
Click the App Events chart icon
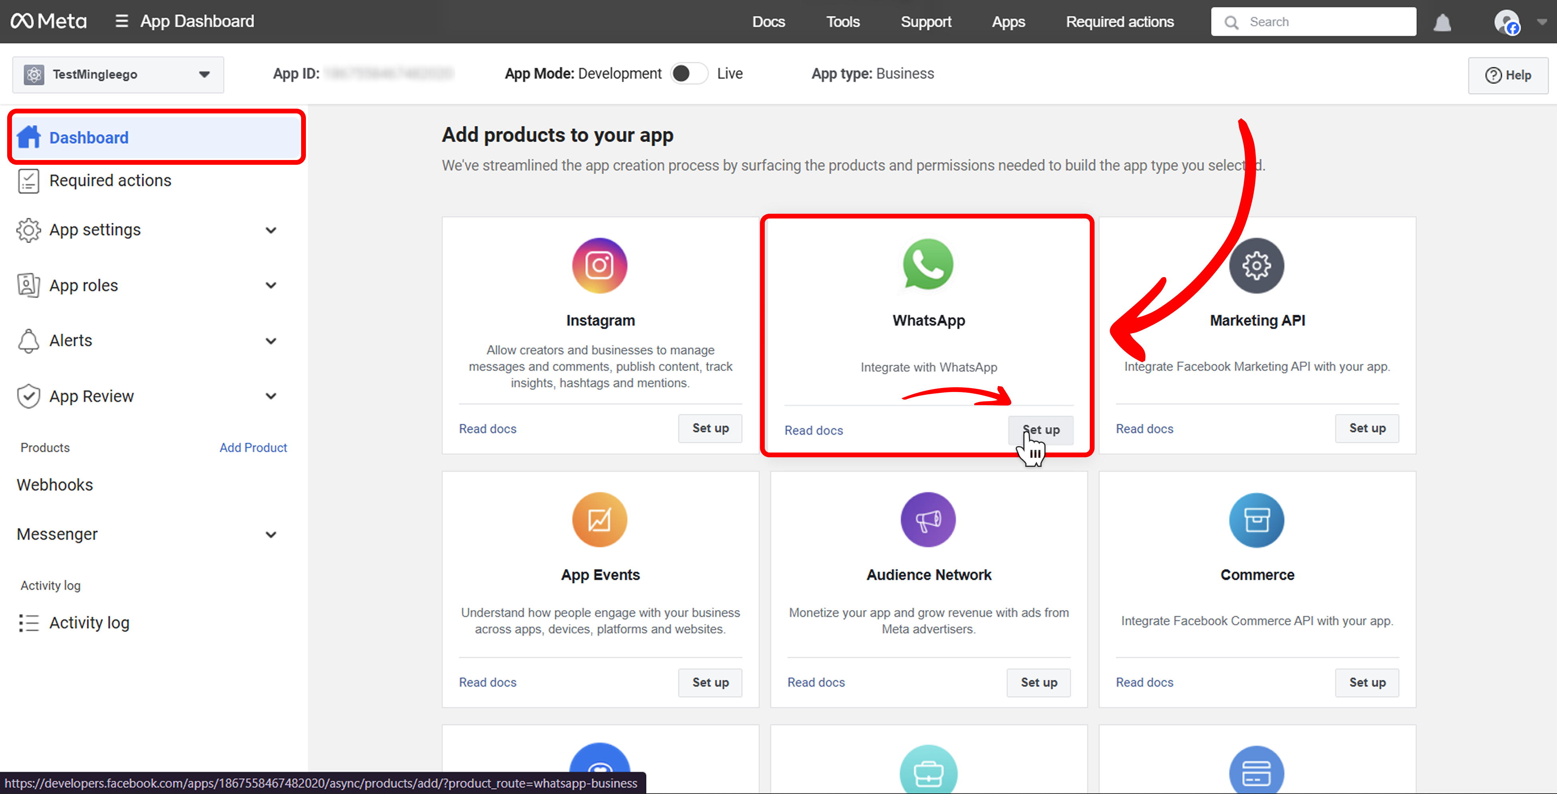click(x=599, y=520)
